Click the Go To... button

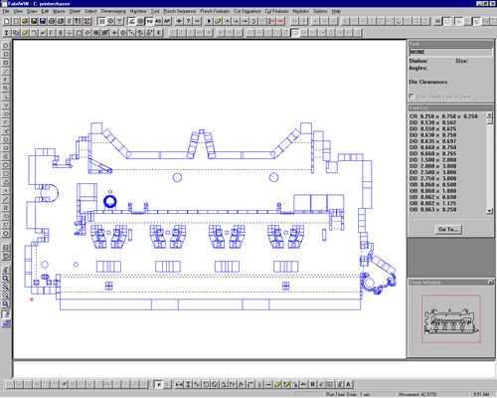point(448,229)
